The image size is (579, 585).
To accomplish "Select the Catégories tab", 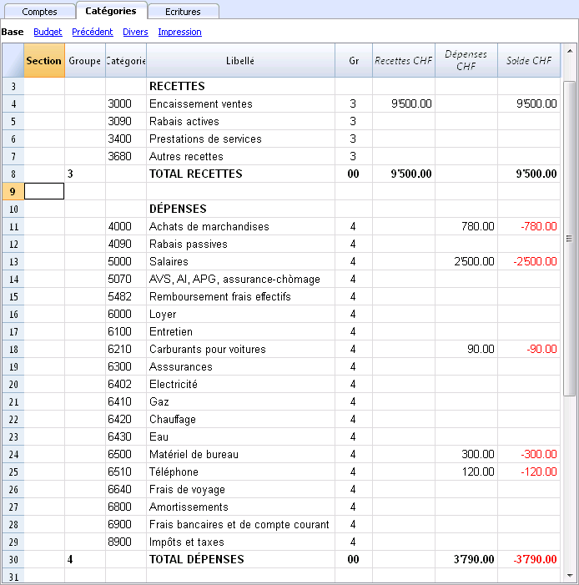I will (x=111, y=11).
